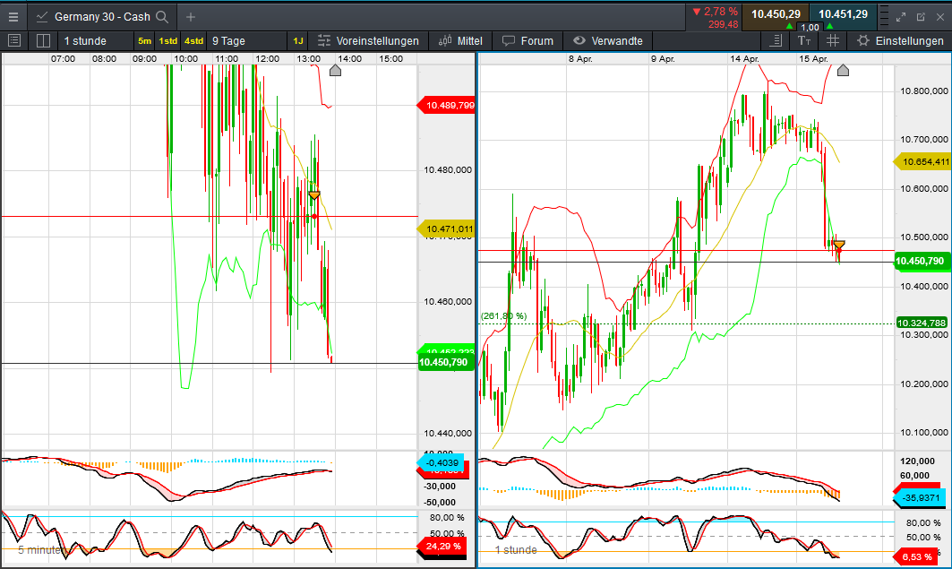The height and width of the screenshot is (569, 952).
Task: Add a new chart tab with the plus icon
Action: click(191, 17)
